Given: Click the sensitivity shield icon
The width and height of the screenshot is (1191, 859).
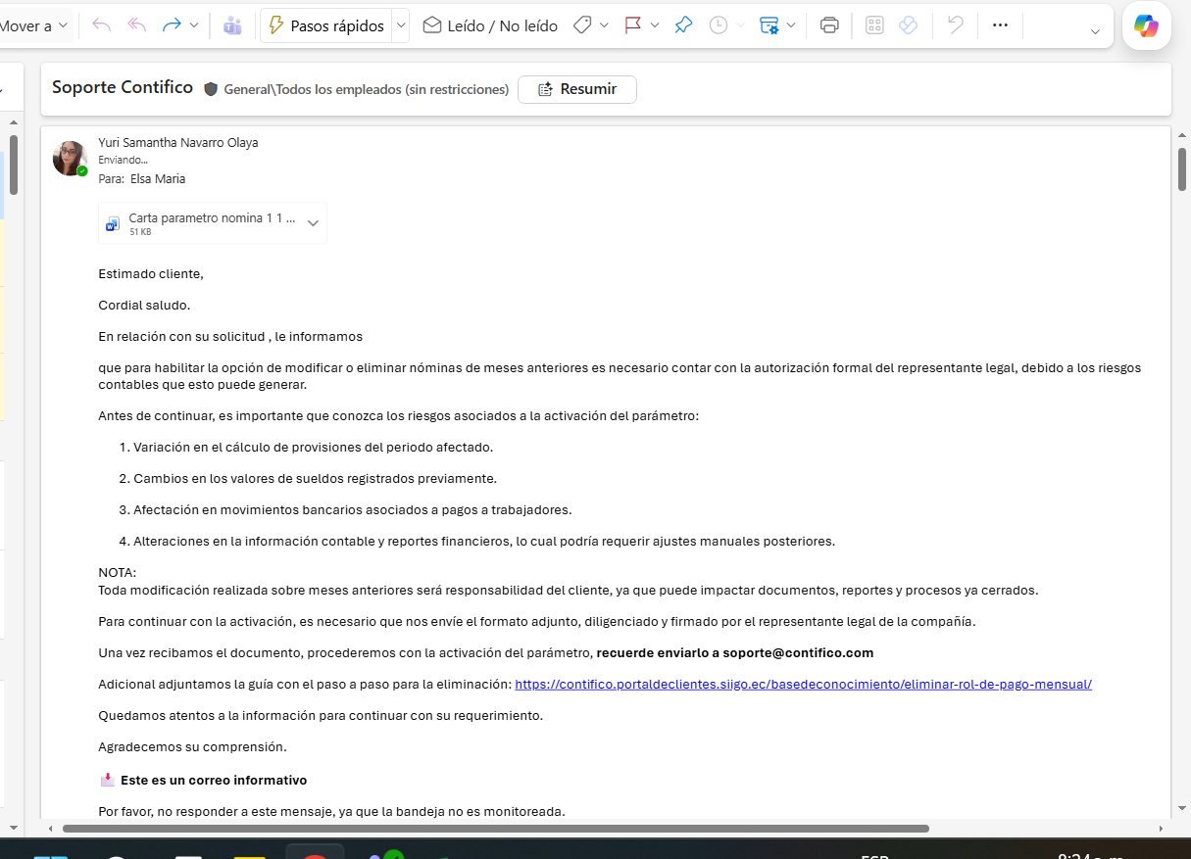Looking at the screenshot, I should [211, 89].
